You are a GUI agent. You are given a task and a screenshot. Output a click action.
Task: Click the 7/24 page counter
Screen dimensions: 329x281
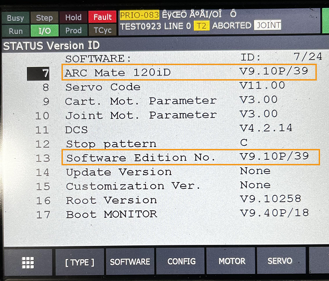308,57
